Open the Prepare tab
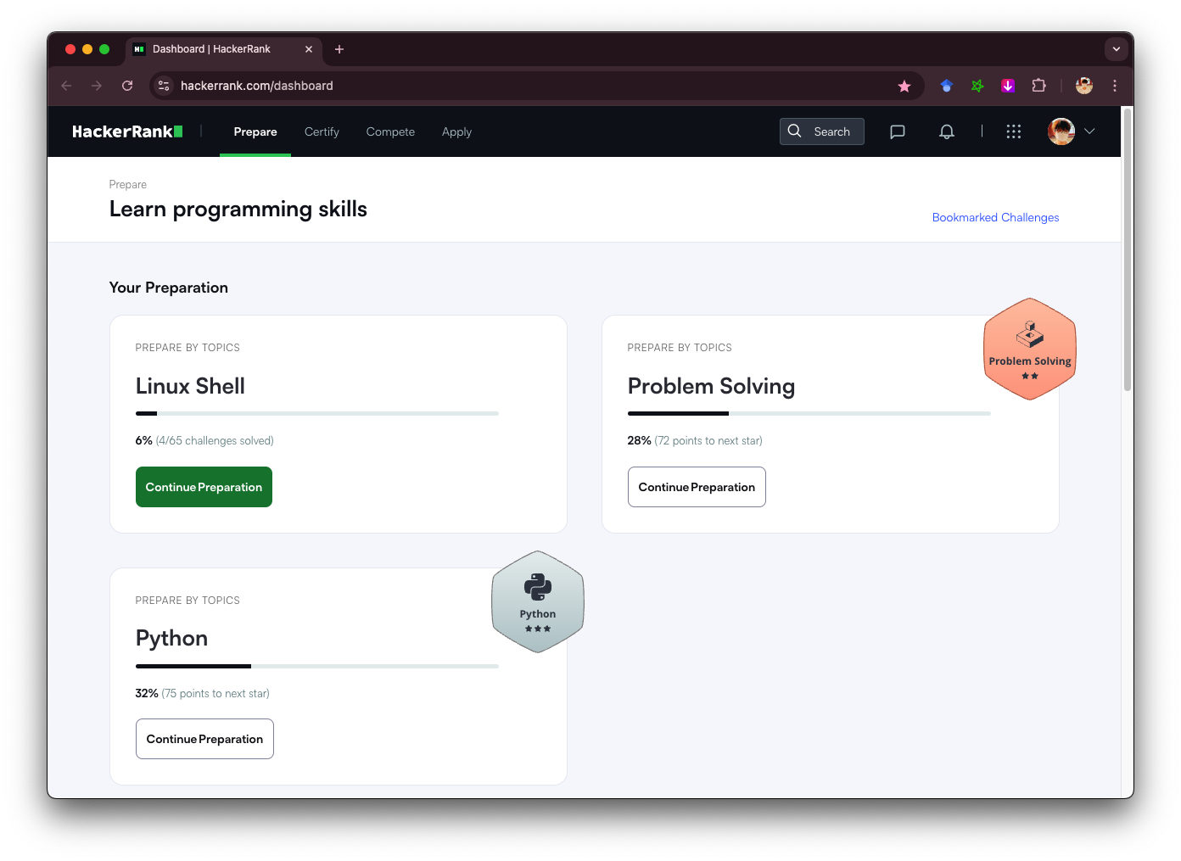The image size is (1181, 861). click(x=255, y=131)
